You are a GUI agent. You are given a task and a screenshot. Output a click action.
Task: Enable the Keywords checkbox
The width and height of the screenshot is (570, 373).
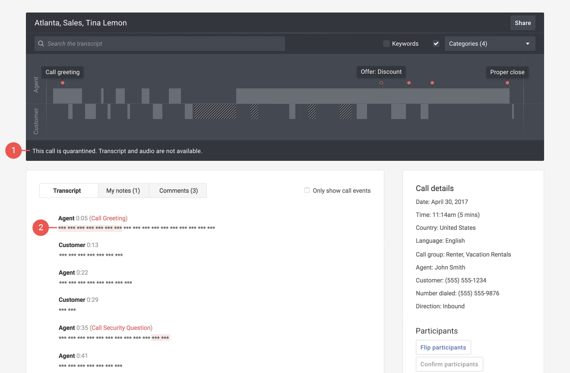click(386, 44)
